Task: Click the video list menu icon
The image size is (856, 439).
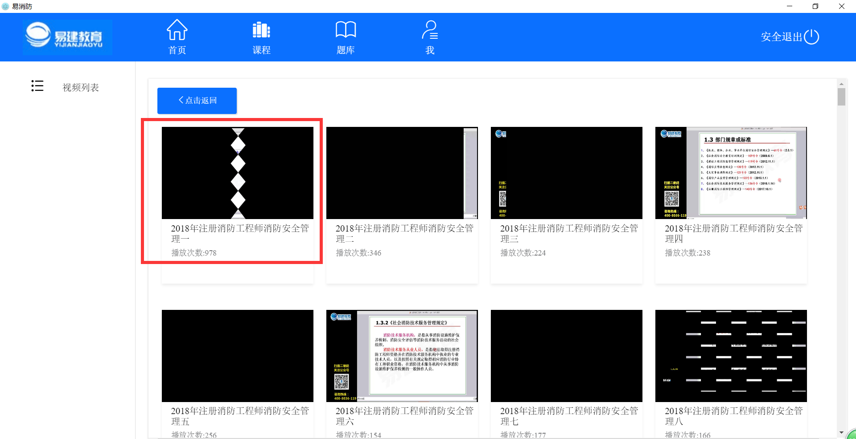Action: pyautogui.click(x=37, y=86)
